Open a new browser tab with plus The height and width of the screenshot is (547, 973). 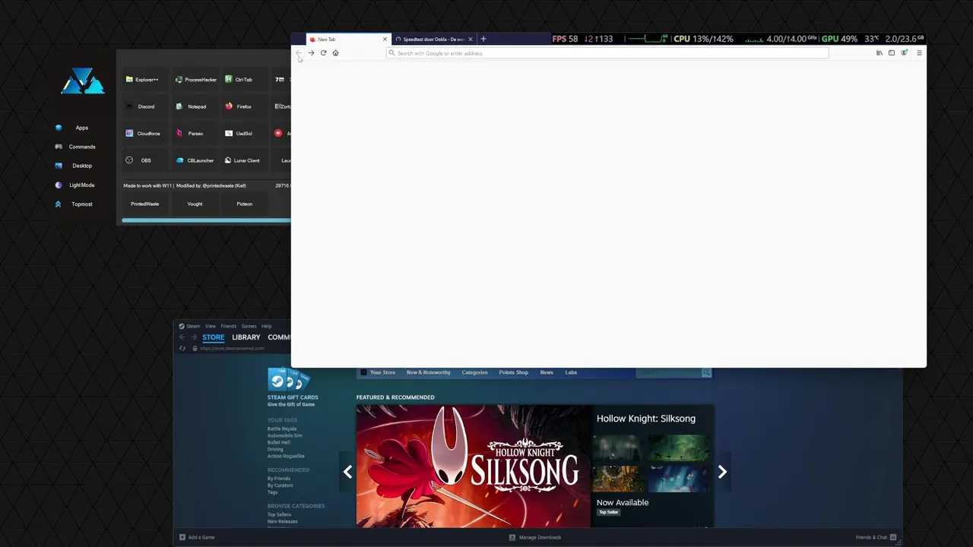pos(483,39)
